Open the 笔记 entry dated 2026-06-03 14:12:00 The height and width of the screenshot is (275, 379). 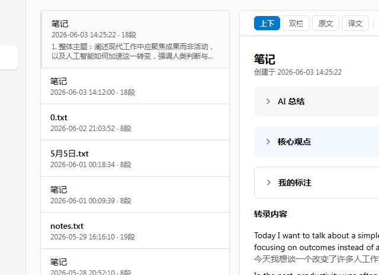tap(135, 86)
